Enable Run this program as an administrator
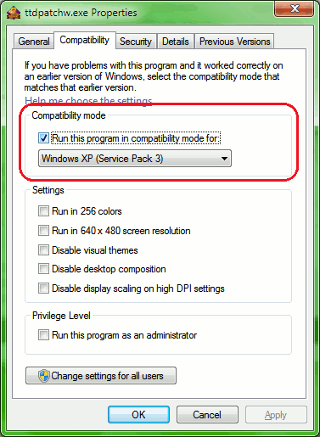The width and height of the screenshot is (320, 437). click(43, 335)
